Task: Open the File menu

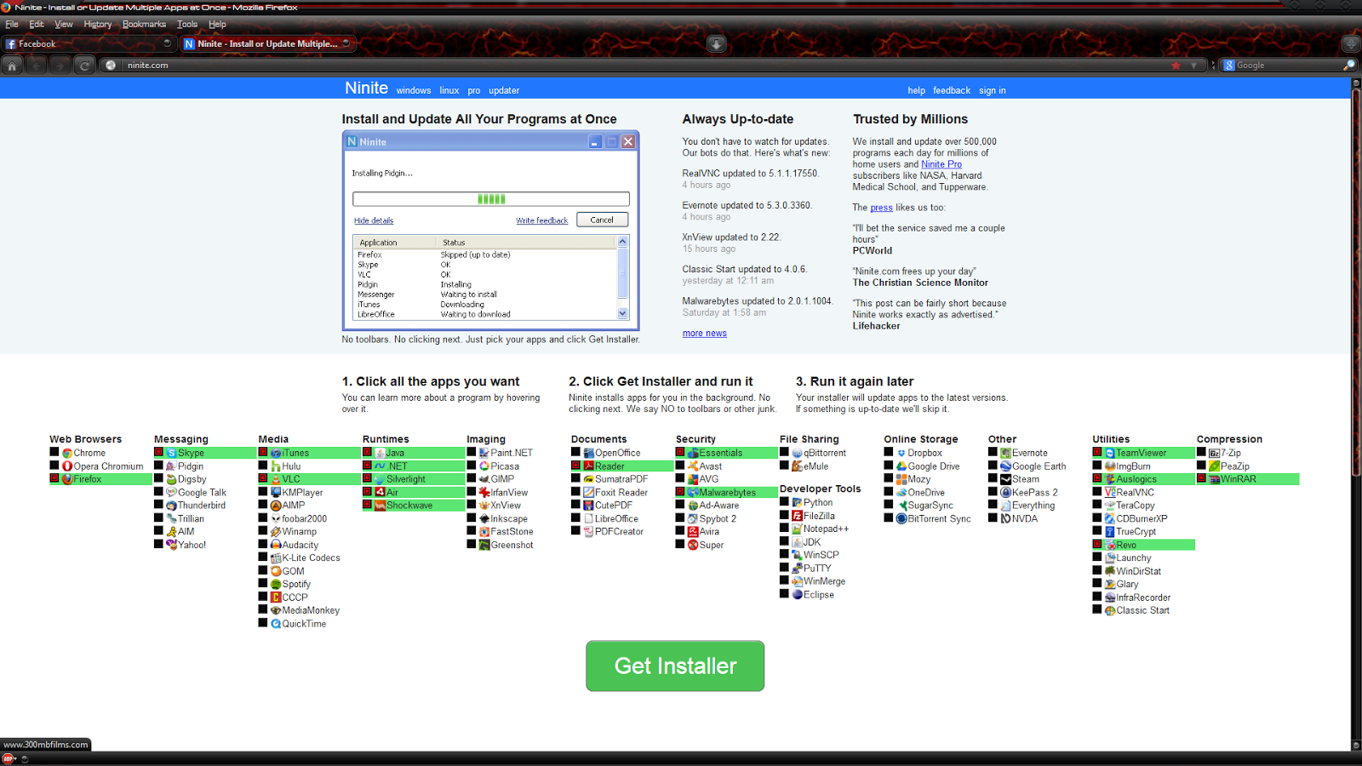Action: click(12, 25)
